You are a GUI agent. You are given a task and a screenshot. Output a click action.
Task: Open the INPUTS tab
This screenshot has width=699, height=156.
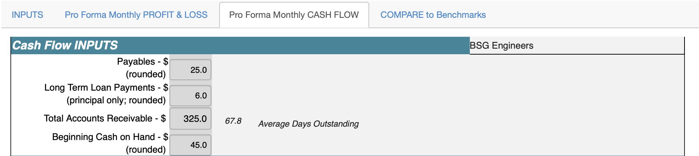tap(27, 15)
